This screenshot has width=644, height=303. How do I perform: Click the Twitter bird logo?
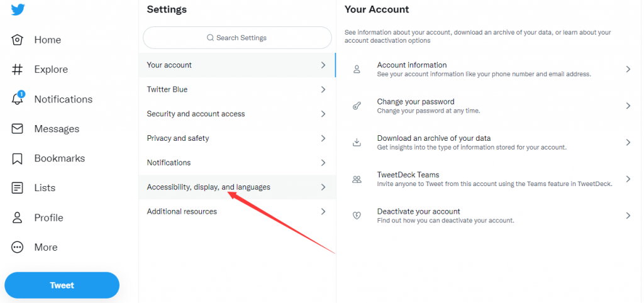pos(18,10)
